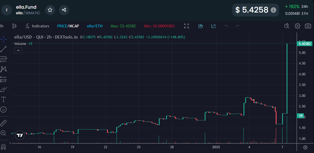314x153 pixels.
Task: Share ella.Fund pair via share icon
Action: 64,10
